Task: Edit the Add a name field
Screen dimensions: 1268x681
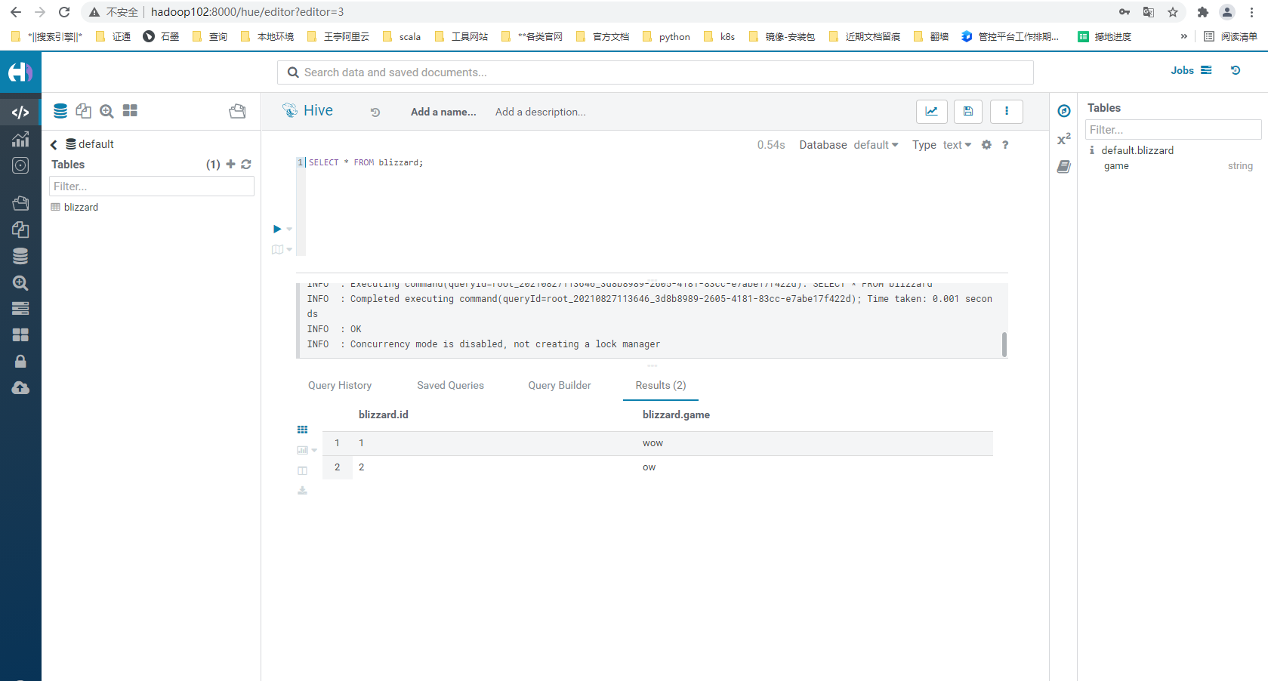Action: tap(443, 112)
